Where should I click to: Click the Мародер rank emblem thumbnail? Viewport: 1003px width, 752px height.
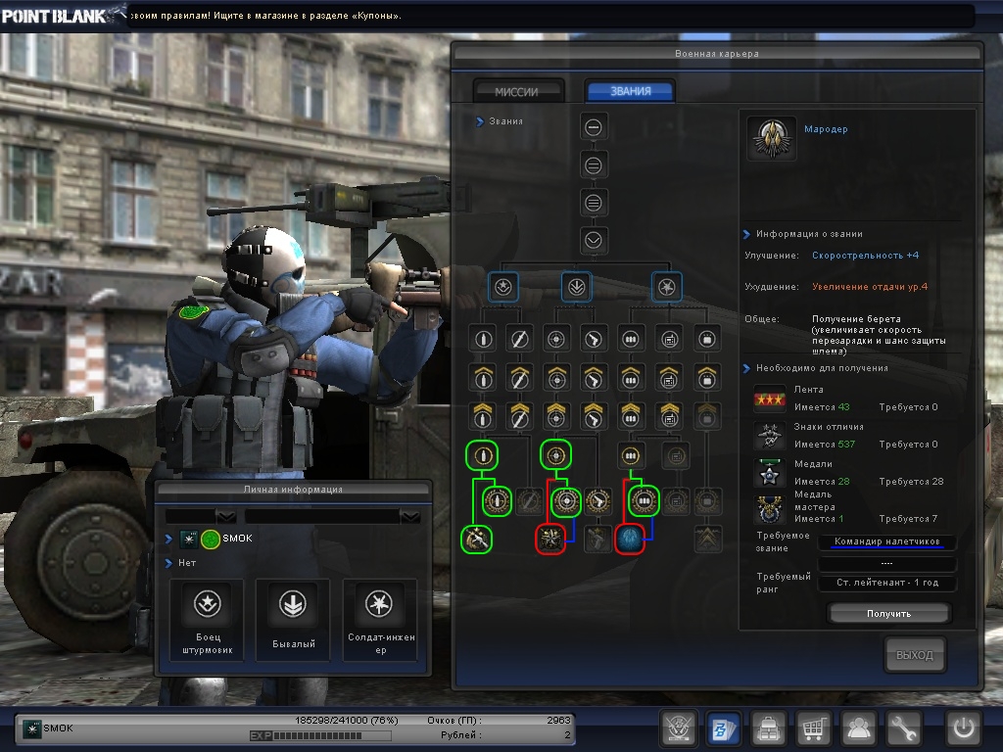772,137
